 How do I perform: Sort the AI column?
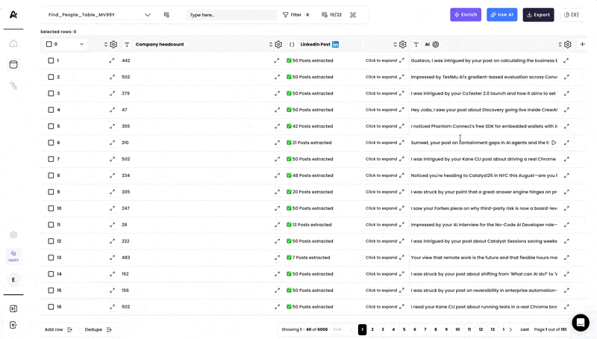(560, 45)
